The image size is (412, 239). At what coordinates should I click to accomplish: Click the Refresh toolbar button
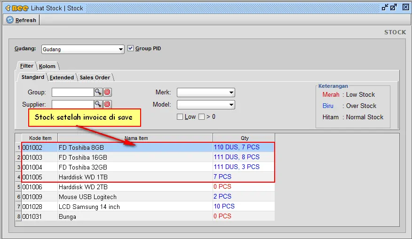coord(21,20)
